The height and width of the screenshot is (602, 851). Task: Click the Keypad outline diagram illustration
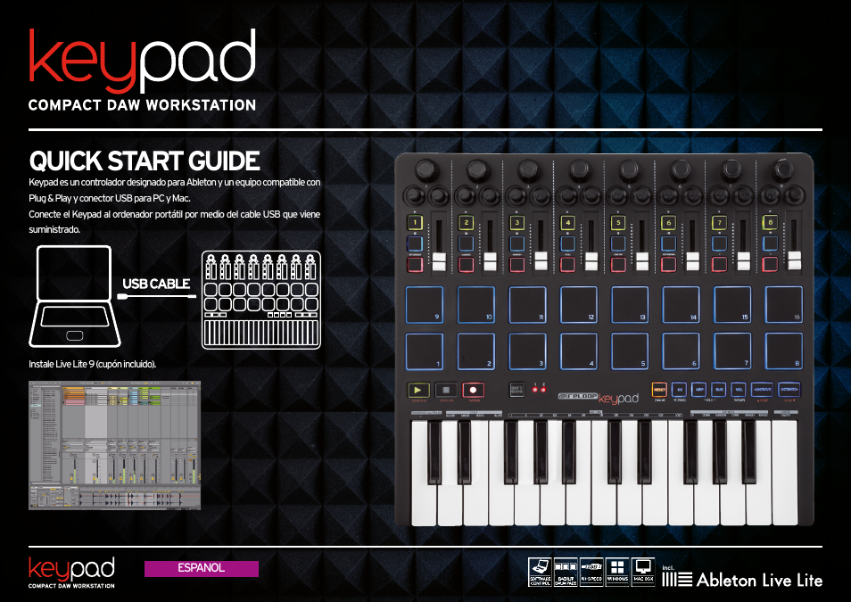[x=261, y=301]
